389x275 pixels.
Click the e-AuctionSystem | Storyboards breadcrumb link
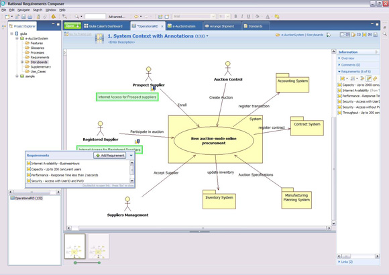(302, 35)
